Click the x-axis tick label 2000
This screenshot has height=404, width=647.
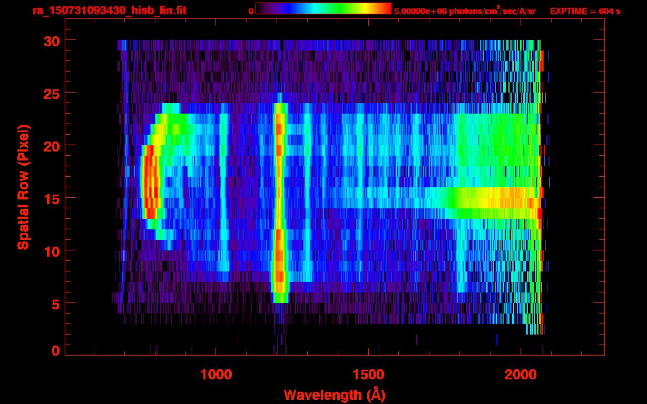tap(521, 375)
